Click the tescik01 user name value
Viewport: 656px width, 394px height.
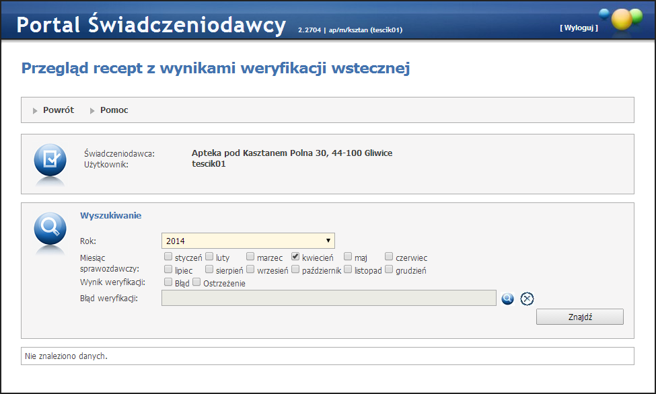(x=209, y=164)
